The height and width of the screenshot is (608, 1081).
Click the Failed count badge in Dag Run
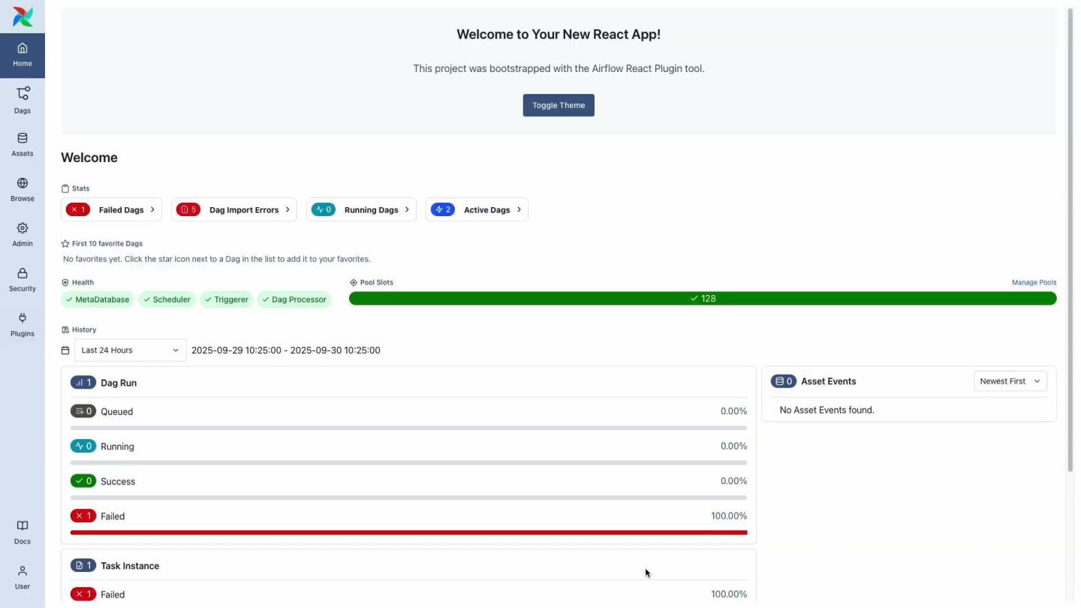coord(83,516)
